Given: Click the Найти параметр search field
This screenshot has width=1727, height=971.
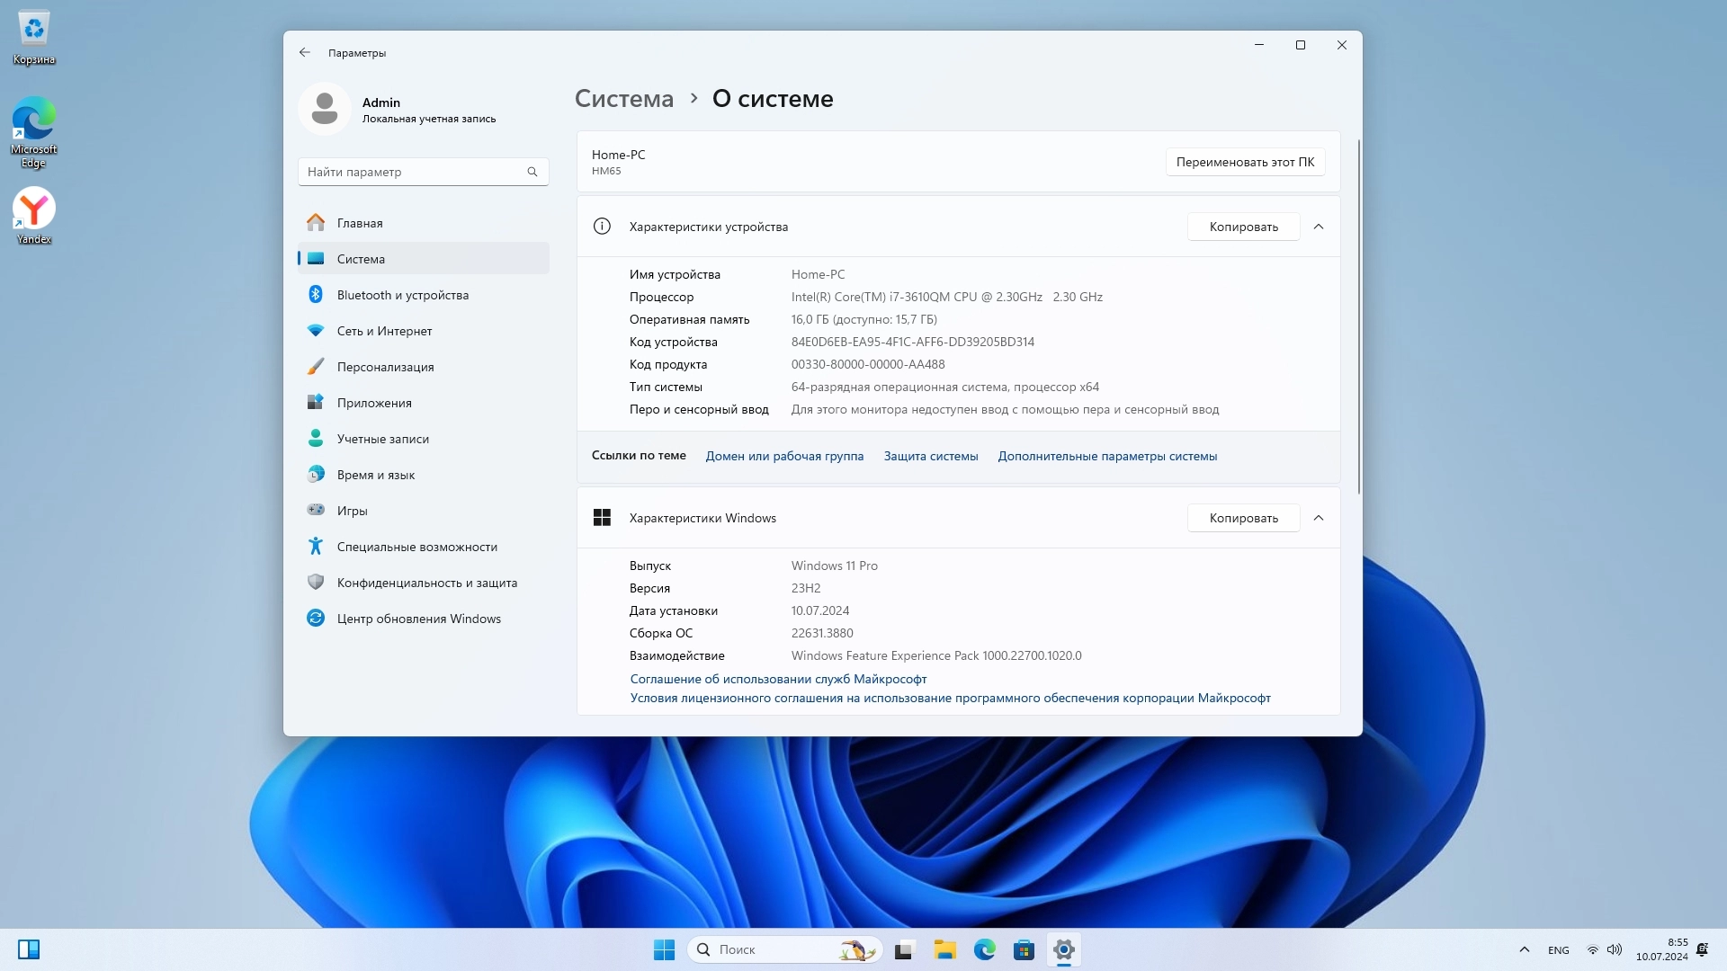Looking at the screenshot, I should coord(412,172).
